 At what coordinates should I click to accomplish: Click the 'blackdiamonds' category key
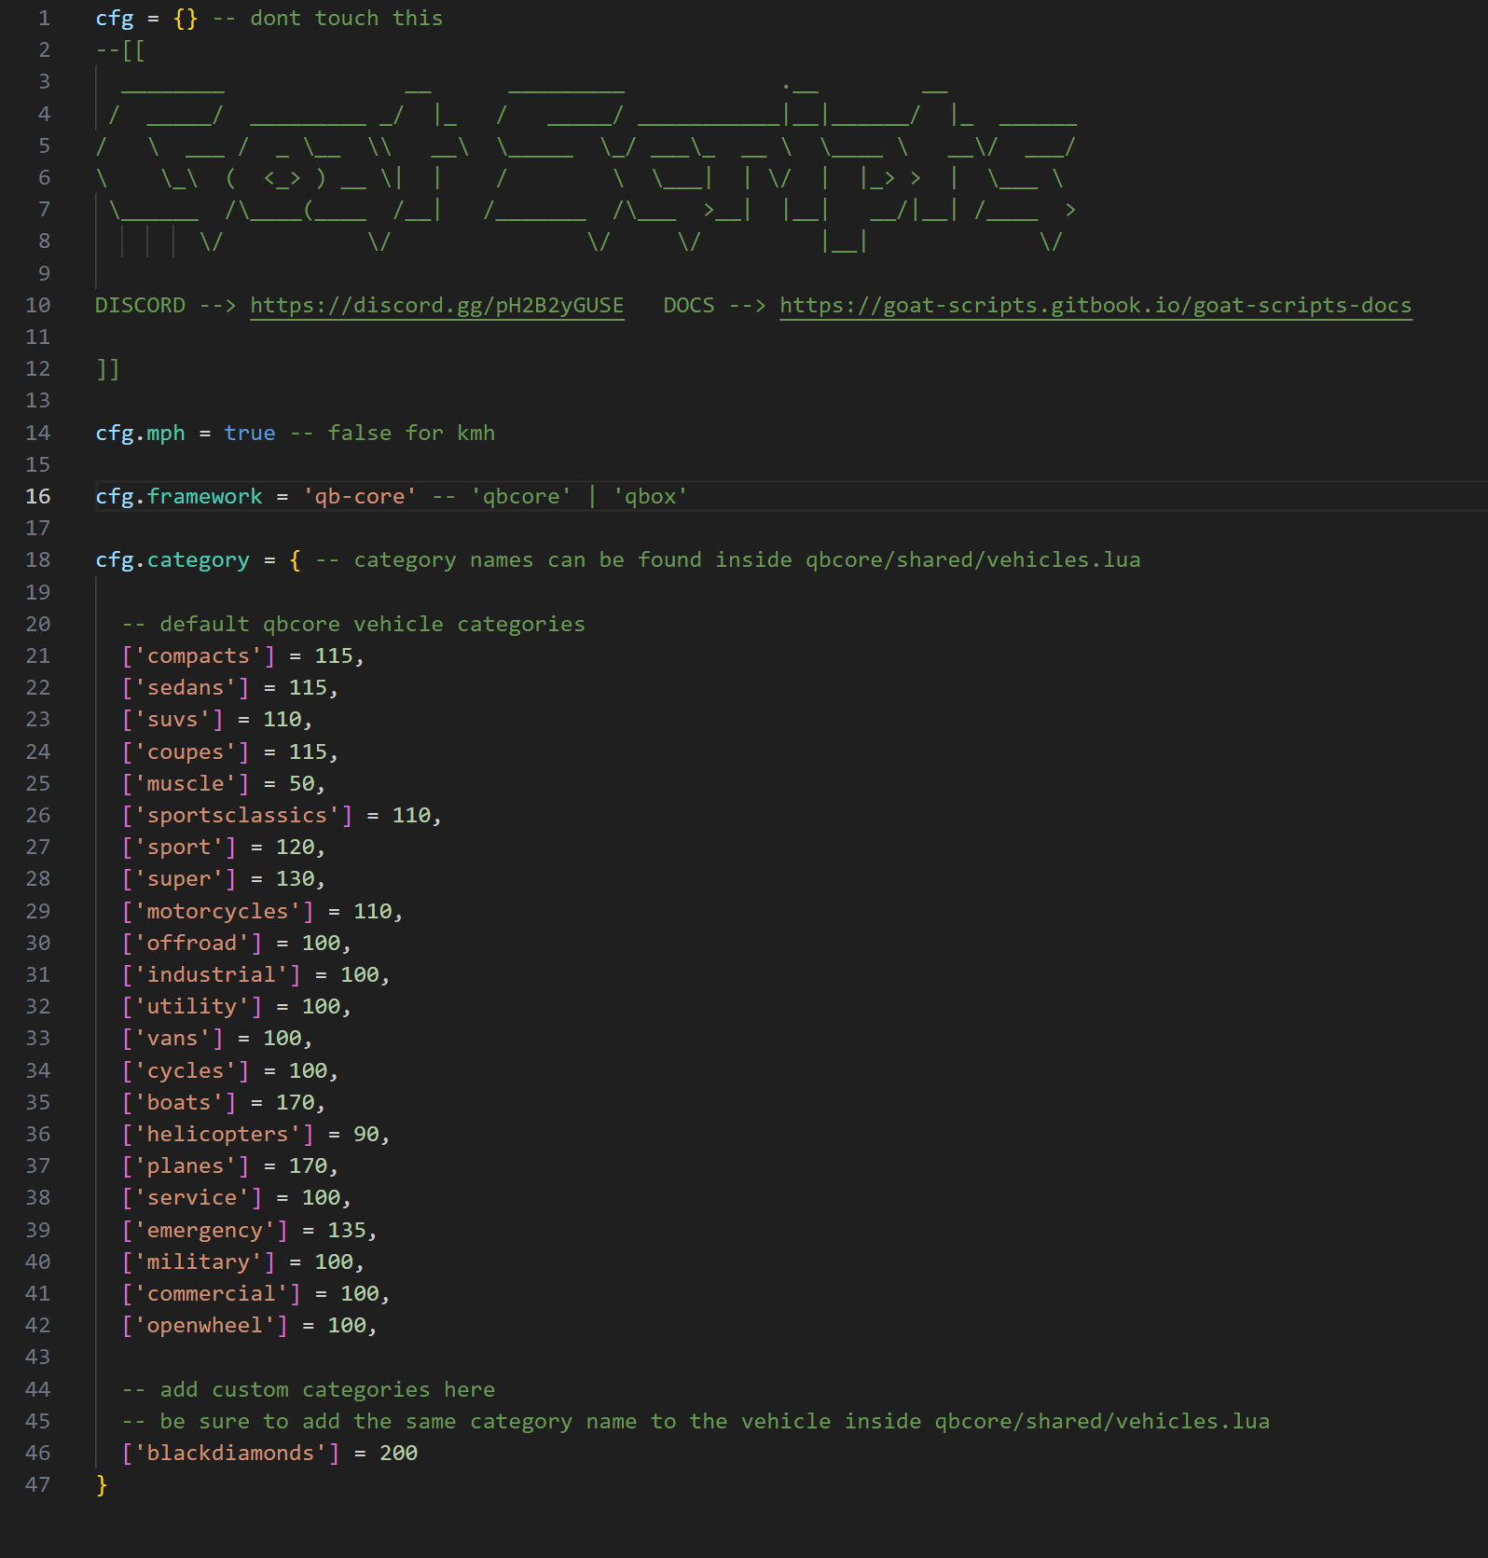coord(230,1453)
